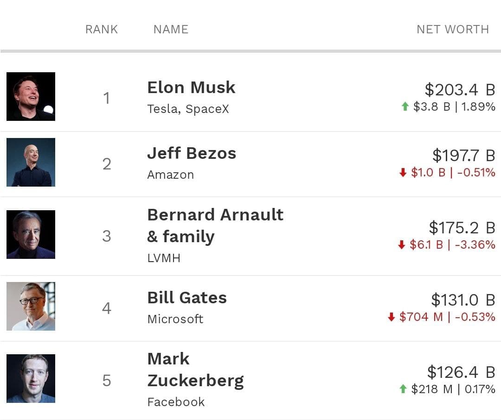Open the profile photo in the rank 1 row
The width and height of the screenshot is (501, 420).
pos(31,96)
